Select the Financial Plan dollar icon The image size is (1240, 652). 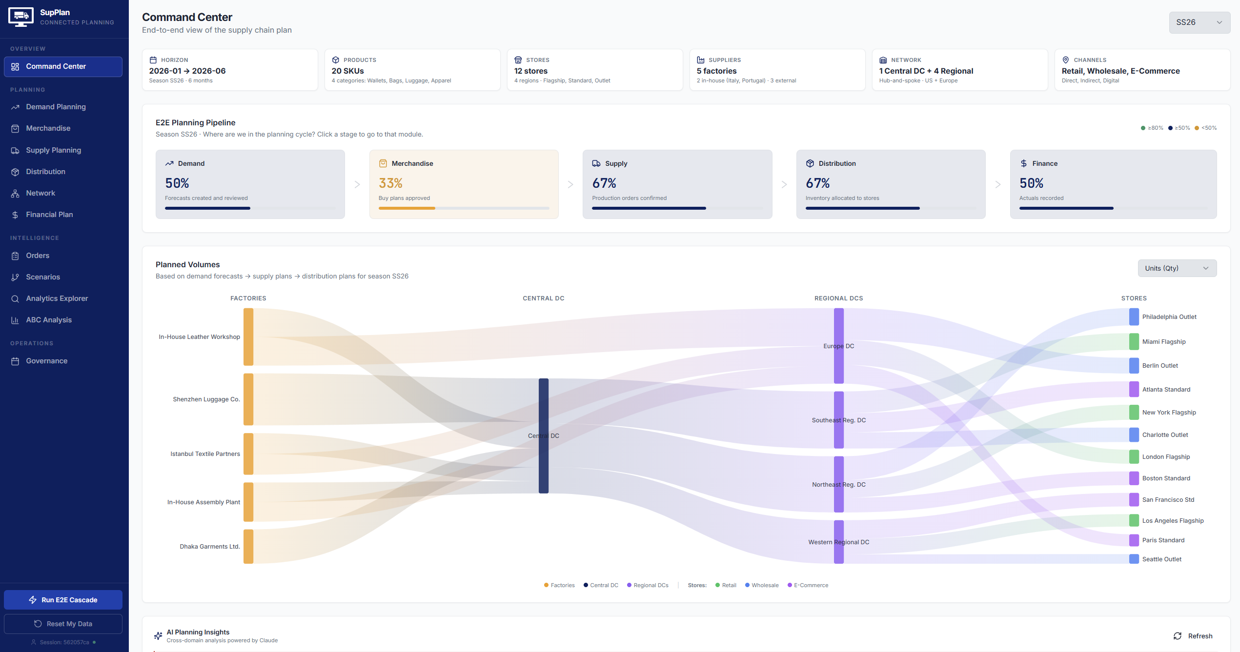click(15, 215)
